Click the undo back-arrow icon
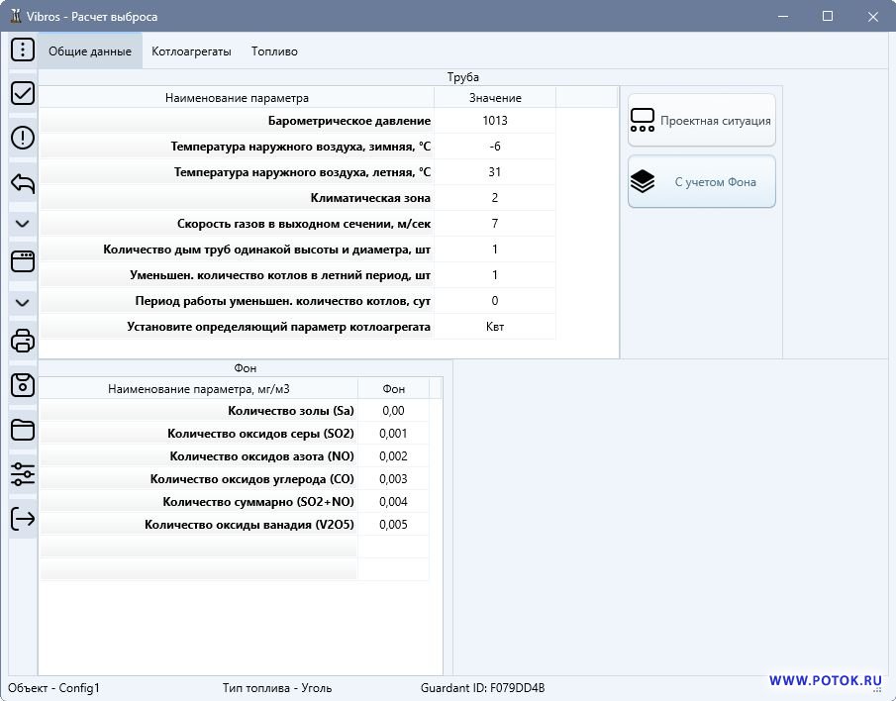The width and height of the screenshot is (896, 701). click(x=22, y=182)
